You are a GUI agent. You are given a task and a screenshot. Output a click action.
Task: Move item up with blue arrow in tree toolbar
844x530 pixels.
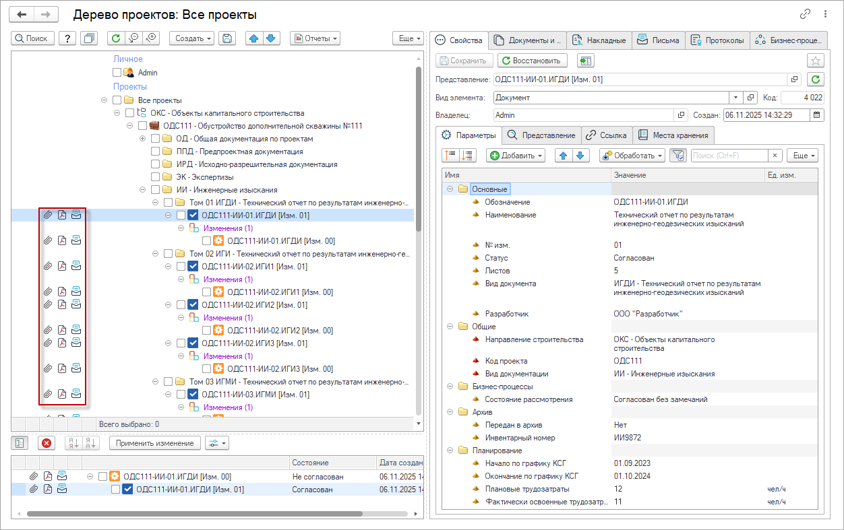point(254,38)
